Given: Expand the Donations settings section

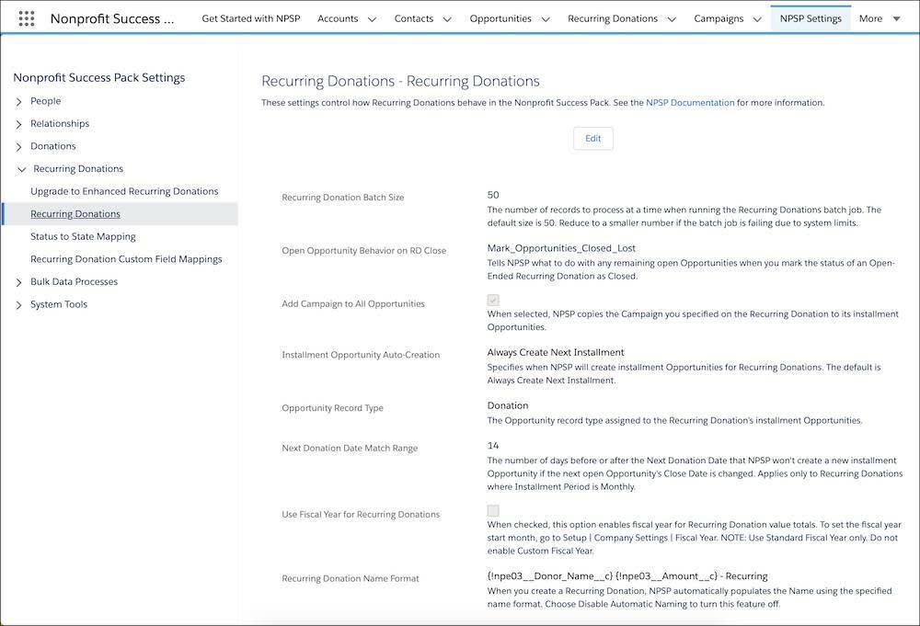Looking at the screenshot, I should pyautogui.click(x=18, y=147).
